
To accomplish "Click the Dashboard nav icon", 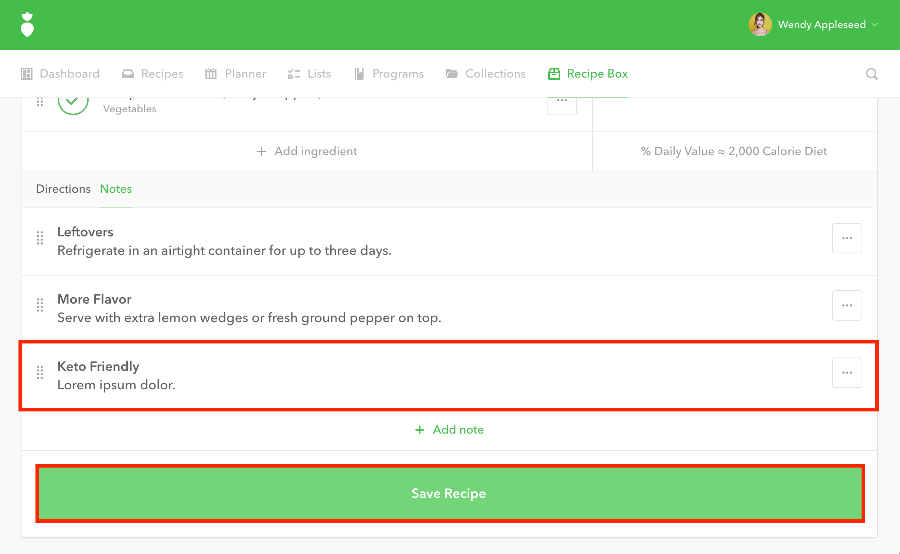I will click(27, 74).
